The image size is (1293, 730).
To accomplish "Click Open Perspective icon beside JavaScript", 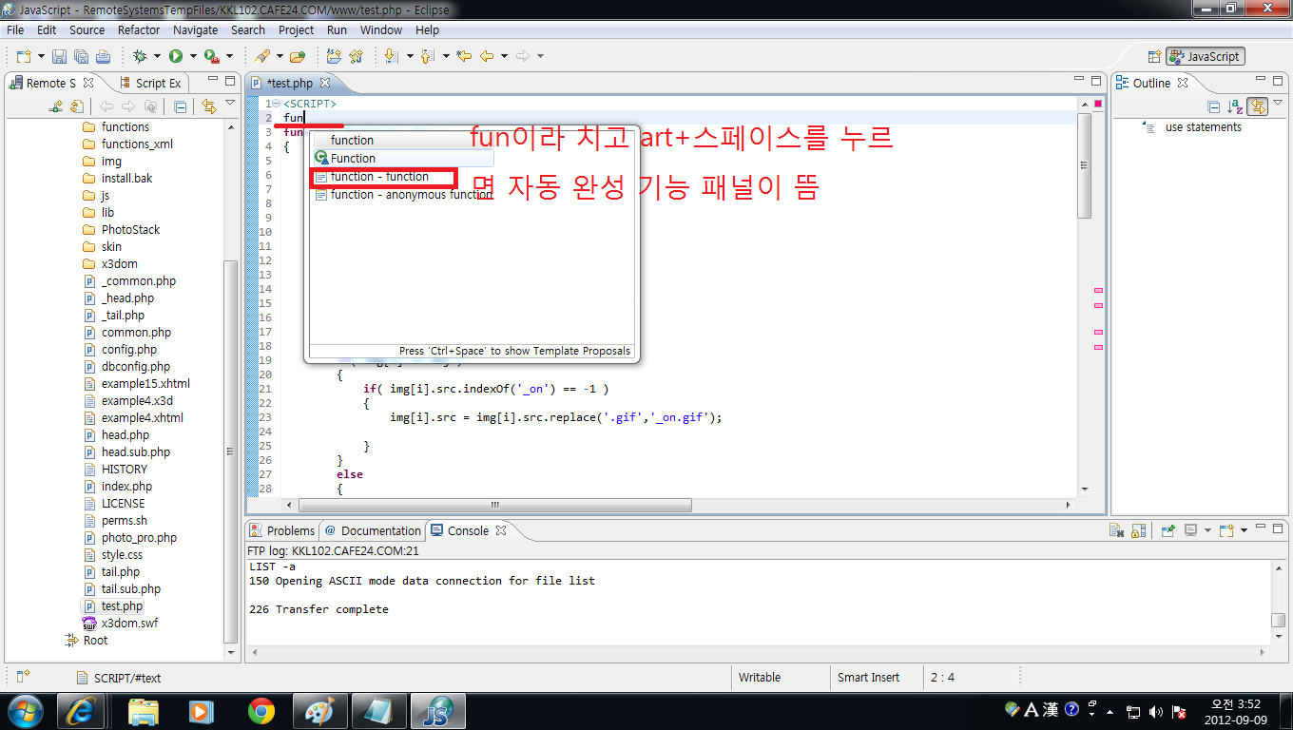I will coord(1154,57).
